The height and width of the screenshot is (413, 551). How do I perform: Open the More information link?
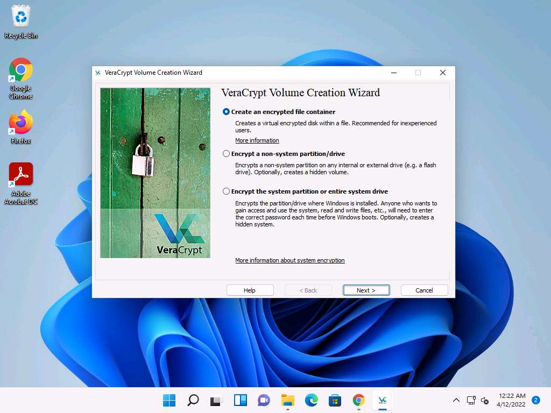257,140
